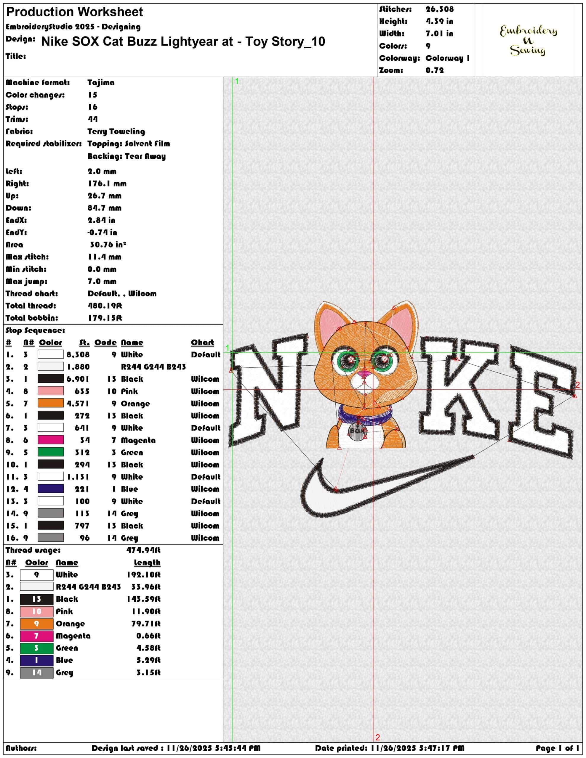Image resolution: width=586 pixels, height=758 pixels.
Task: Click Thread usage grey swatch numbered 14
Action: click(37, 672)
